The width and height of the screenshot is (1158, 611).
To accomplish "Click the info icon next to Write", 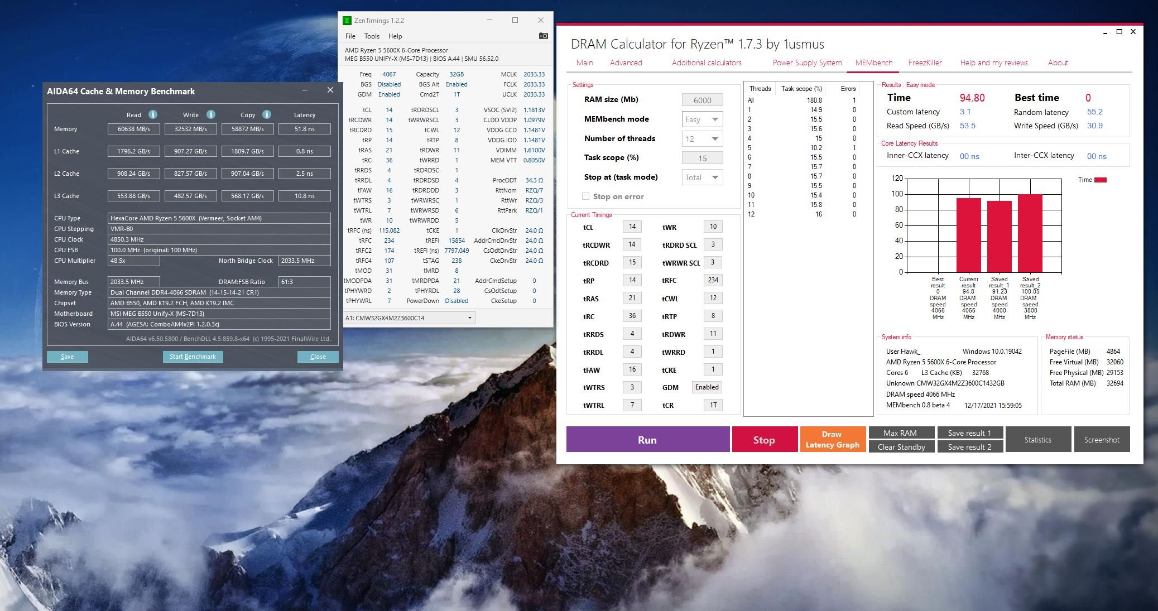I will point(211,114).
